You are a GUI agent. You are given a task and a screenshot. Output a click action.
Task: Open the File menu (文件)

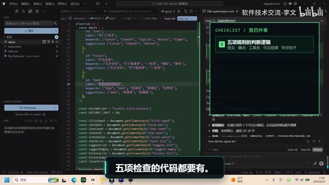(13, 4)
